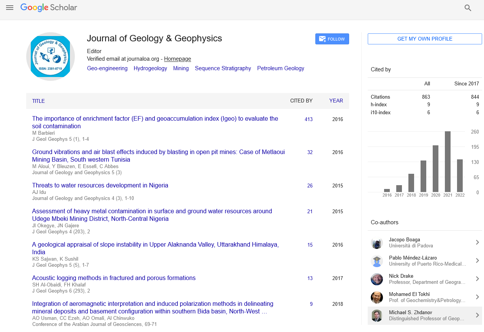Screen dimensions: 484x332
Task: Sort articles by TITLE column header
Action: 38,101
